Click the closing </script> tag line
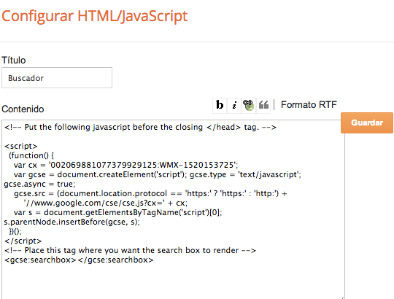 point(23,241)
